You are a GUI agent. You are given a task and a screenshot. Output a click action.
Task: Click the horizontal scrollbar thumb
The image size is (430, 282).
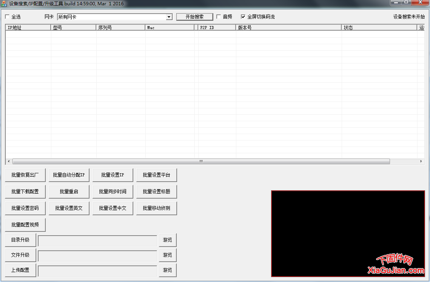201,161
